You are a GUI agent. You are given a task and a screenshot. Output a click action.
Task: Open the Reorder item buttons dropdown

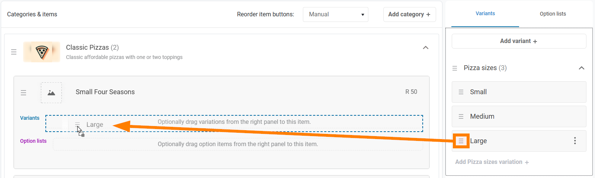pos(335,14)
